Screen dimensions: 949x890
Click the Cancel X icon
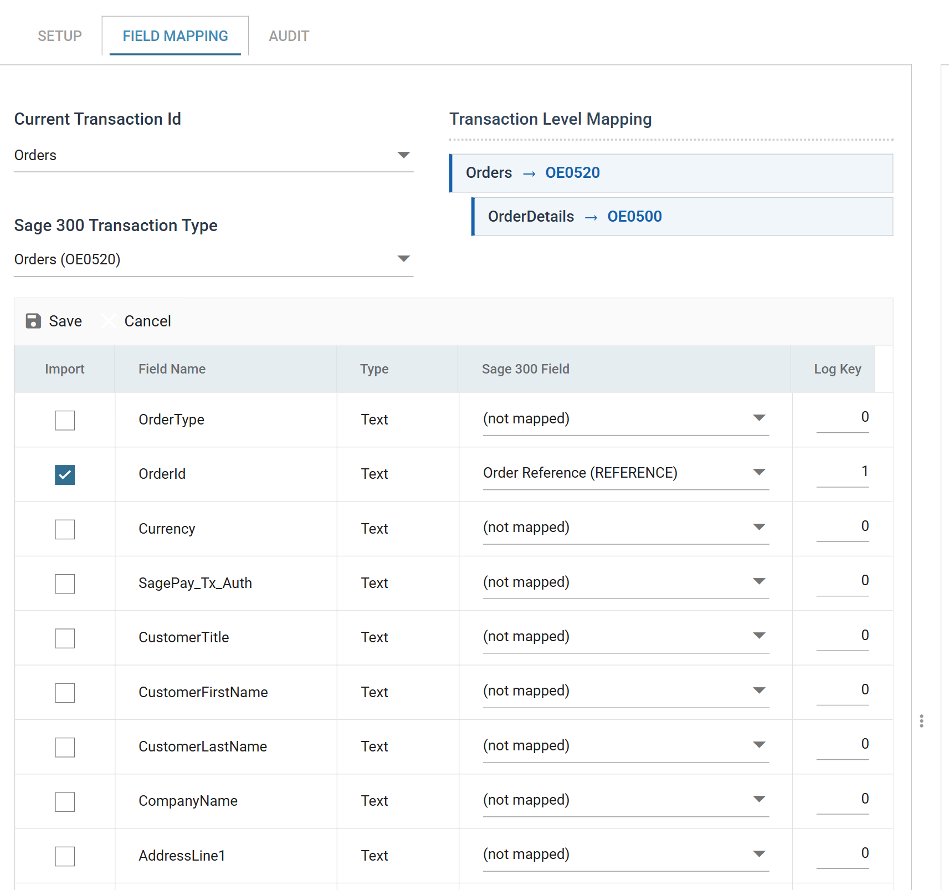(109, 321)
